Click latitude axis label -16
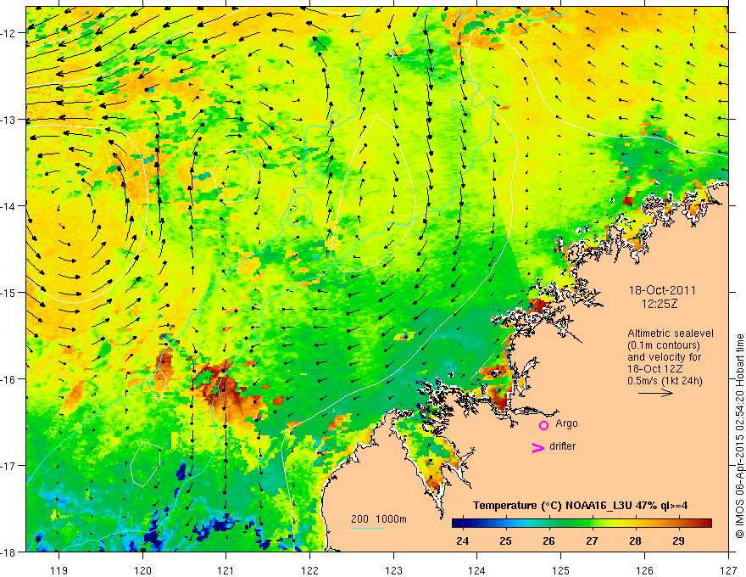The image size is (746, 577). click(8, 379)
